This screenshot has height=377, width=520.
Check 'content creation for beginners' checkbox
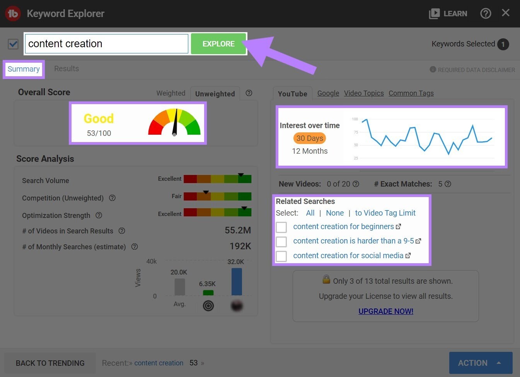point(281,227)
